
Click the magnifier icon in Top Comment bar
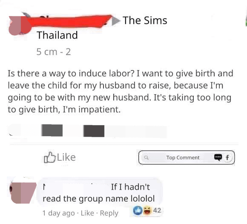click(x=146, y=157)
